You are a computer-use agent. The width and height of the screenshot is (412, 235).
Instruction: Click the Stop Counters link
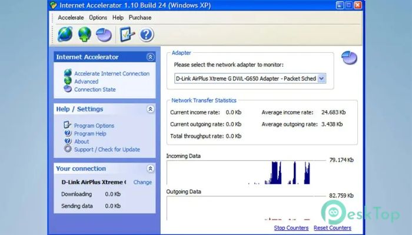(291, 228)
